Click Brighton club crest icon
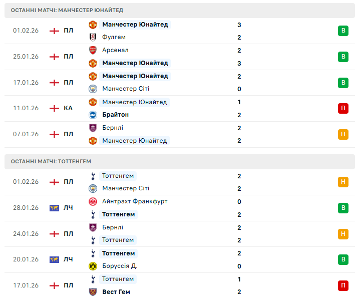 coord(93,115)
